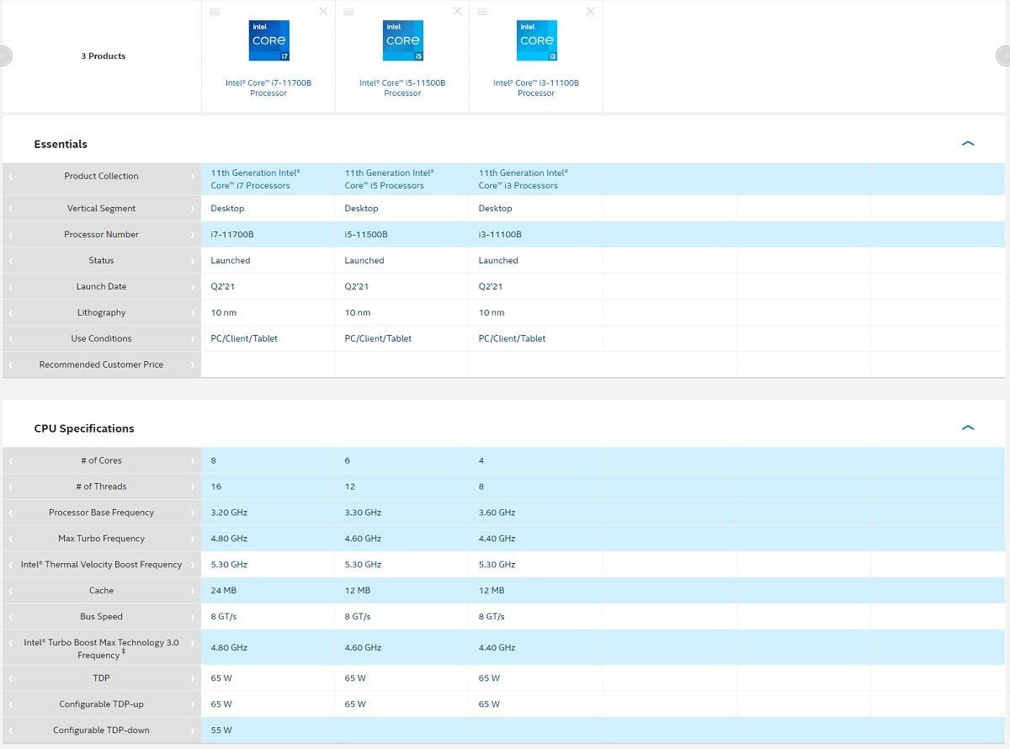This screenshot has height=749, width=1010.
Task: Click the drag handle on the i7-11700B column
Action: tap(215, 12)
